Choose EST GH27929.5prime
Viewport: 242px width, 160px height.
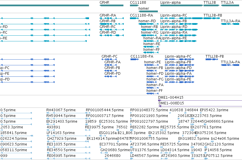[62, 139]
